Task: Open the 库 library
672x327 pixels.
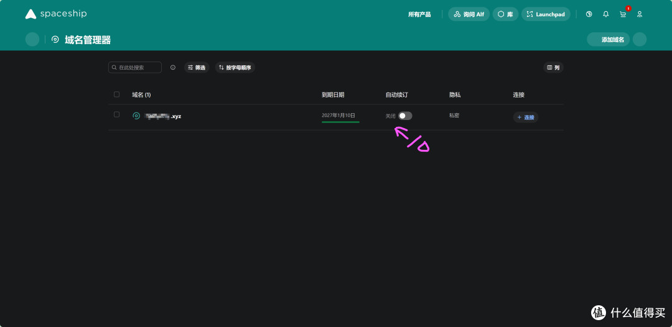Action: [505, 14]
